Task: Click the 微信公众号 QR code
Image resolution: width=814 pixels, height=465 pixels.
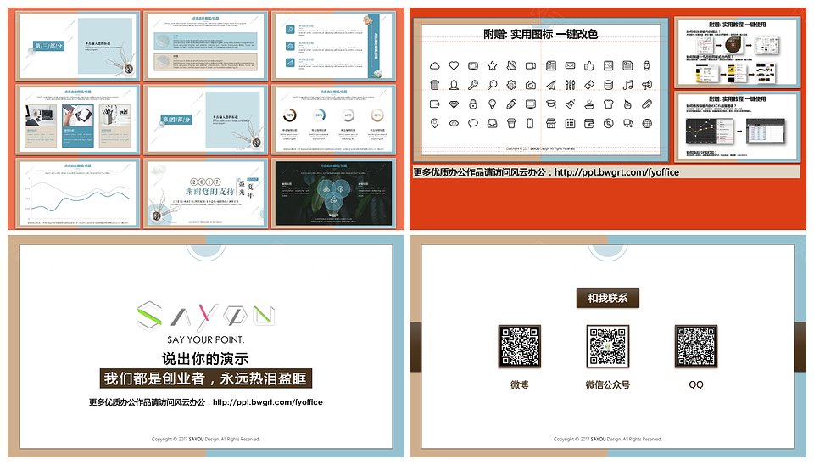Action: (607, 346)
